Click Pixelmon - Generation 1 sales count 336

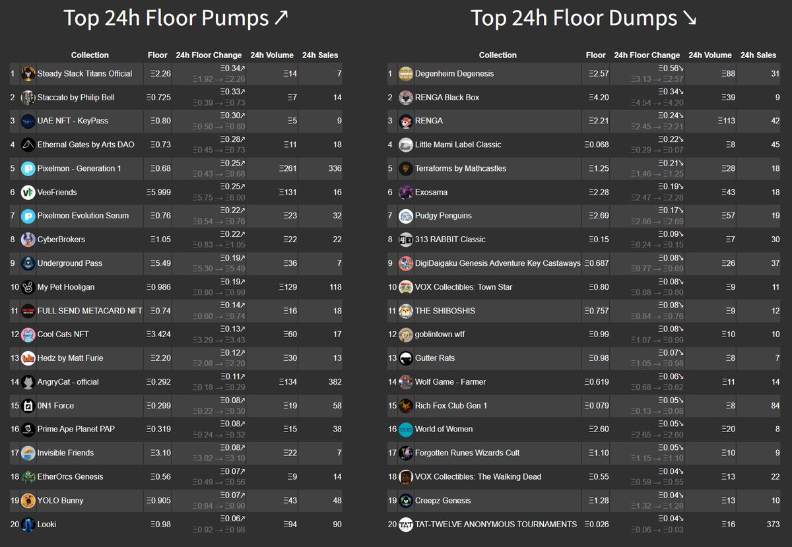[335, 169]
